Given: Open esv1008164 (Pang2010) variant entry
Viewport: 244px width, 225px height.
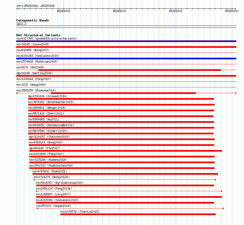Looking at the screenshot, I should [34, 79].
